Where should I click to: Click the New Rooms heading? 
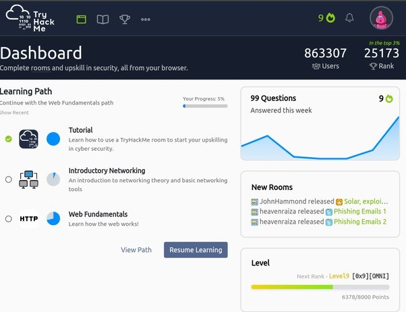272,187
